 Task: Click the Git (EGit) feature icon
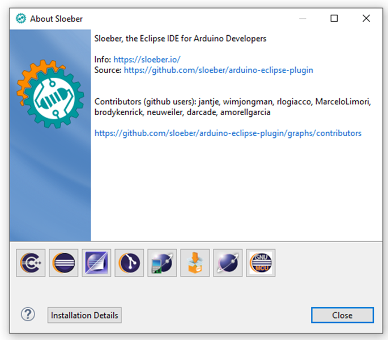point(129,263)
